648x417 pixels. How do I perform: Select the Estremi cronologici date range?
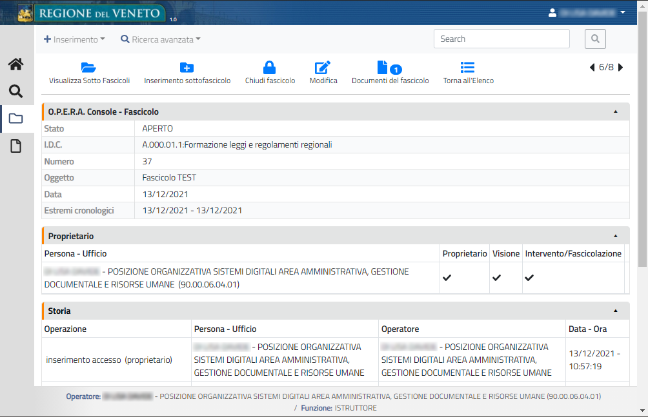tap(192, 211)
